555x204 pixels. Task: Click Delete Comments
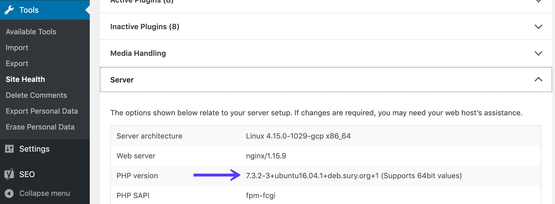(36, 95)
